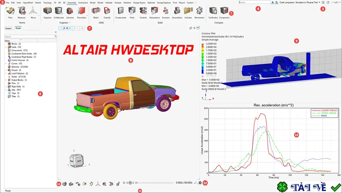Open the HyperMesh menu

pos(28,3)
